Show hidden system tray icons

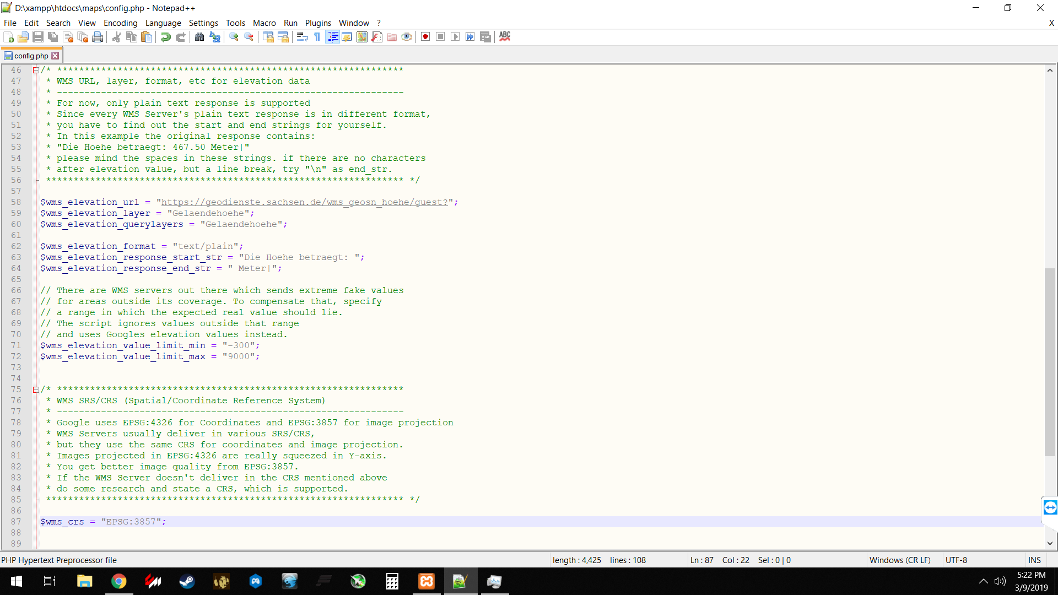pyautogui.click(x=983, y=581)
